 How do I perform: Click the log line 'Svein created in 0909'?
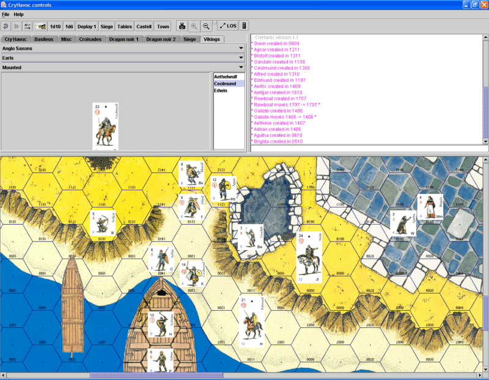pyautogui.click(x=276, y=43)
